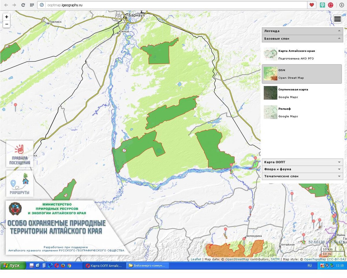
Task: Click the red ad-blocker extension icon
Action: [x=331, y=5]
